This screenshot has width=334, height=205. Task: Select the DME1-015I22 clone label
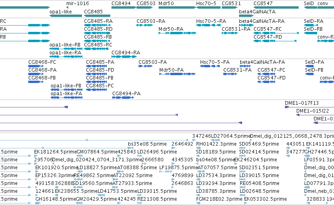(312, 111)
